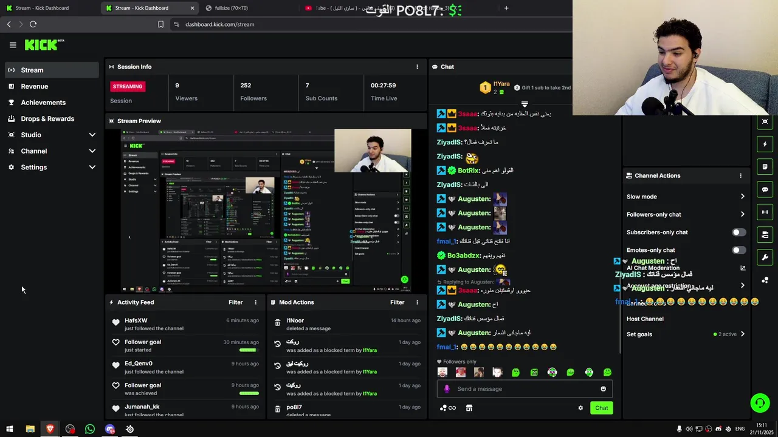The image size is (778, 437).
Task: Click the wrench tools widget icon
Action: point(765,257)
